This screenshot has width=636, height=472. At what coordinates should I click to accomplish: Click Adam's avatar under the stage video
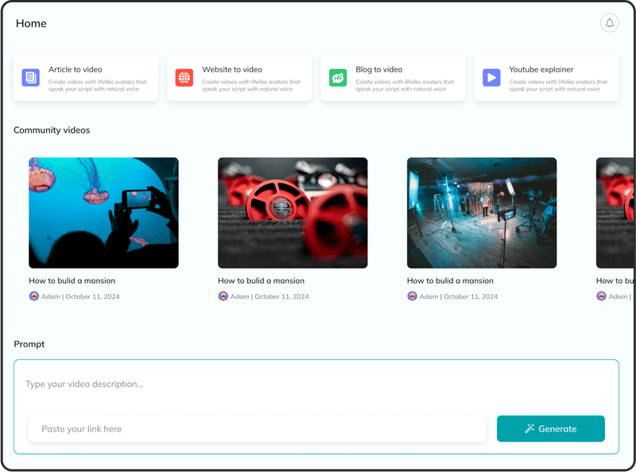click(x=411, y=296)
